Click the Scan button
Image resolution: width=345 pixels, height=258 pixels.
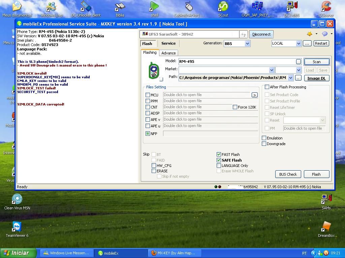(317, 62)
